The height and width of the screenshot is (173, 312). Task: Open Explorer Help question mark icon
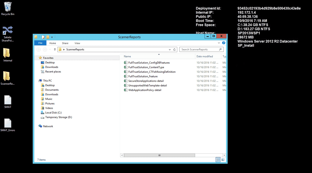pos(224,43)
